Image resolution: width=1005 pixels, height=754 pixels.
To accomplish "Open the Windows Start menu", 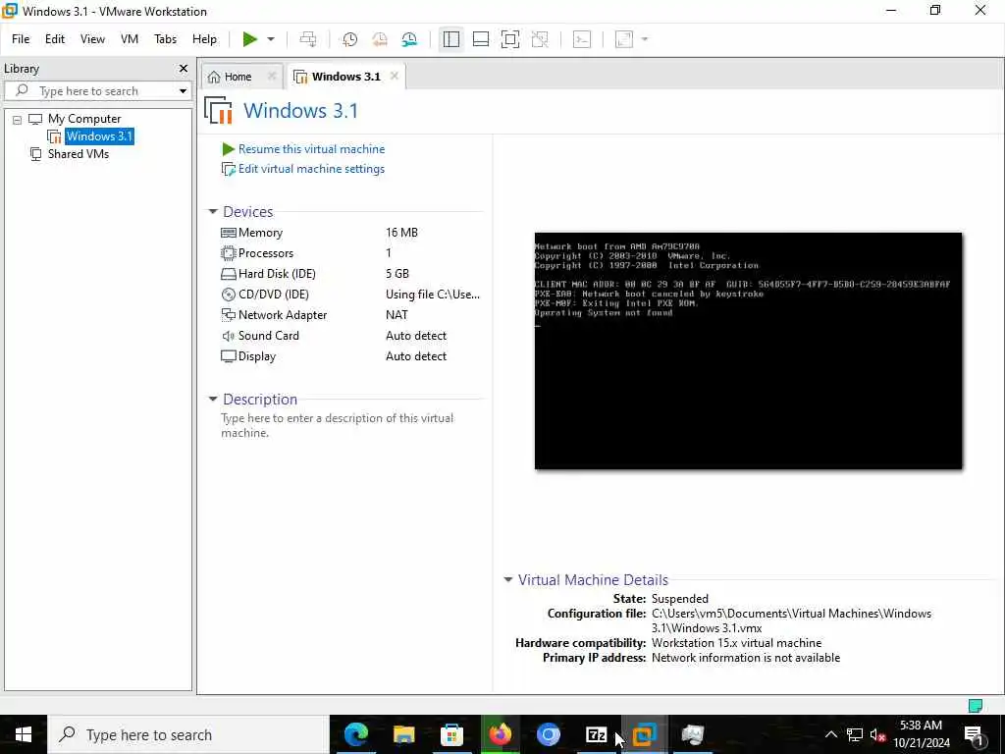I will tap(24, 734).
